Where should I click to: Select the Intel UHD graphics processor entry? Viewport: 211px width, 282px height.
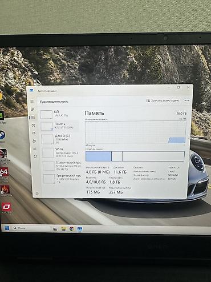click(62, 179)
